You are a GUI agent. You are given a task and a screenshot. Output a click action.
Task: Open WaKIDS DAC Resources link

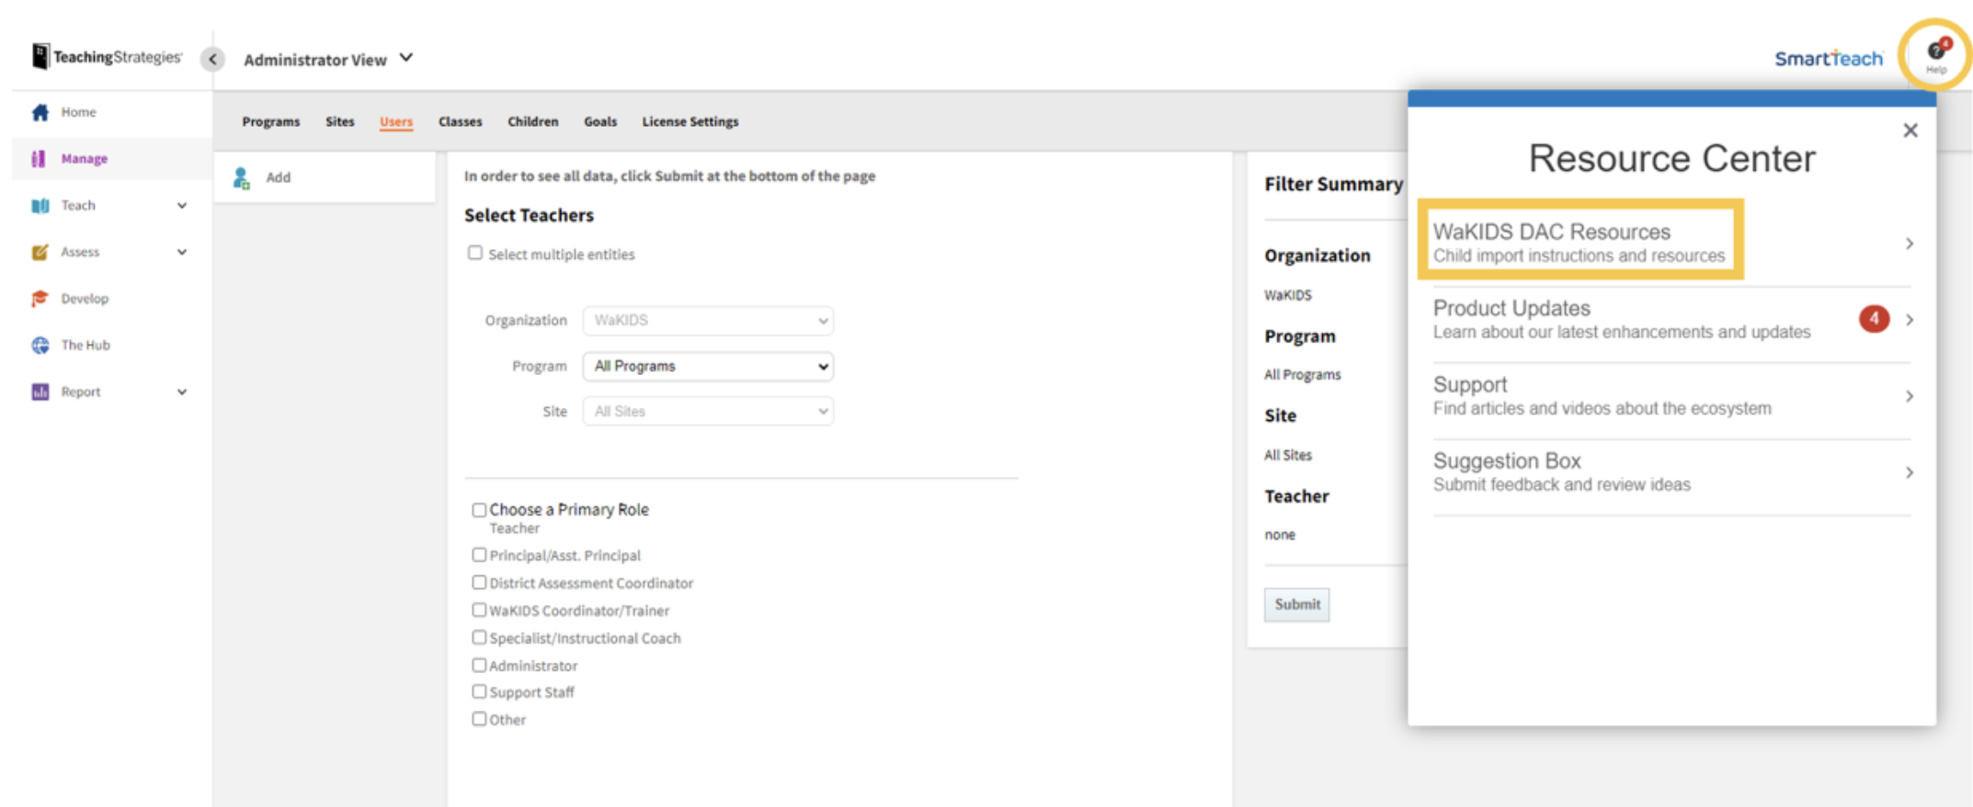pyautogui.click(x=1579, y=243)
